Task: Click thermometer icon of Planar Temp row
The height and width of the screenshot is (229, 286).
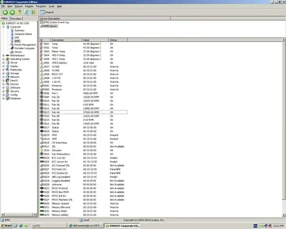Action: click(41, 51)
